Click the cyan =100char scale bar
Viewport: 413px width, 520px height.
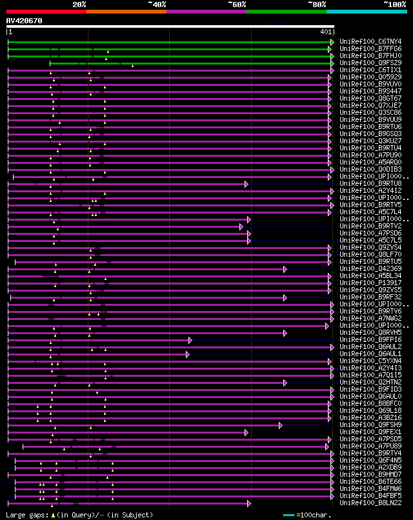point(288,515)
